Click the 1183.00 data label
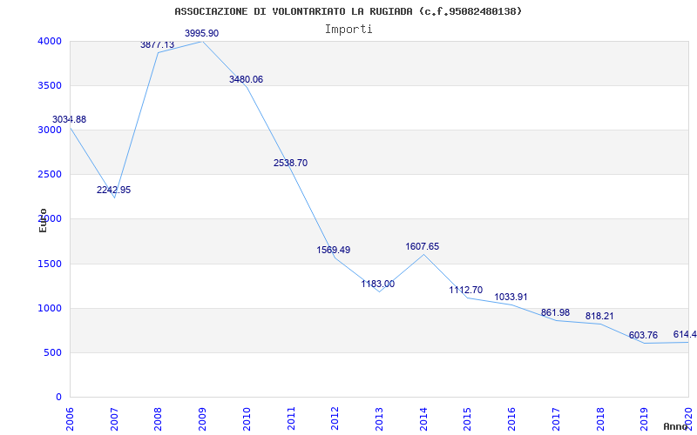The image size is (697, 435). pos(378,284)
